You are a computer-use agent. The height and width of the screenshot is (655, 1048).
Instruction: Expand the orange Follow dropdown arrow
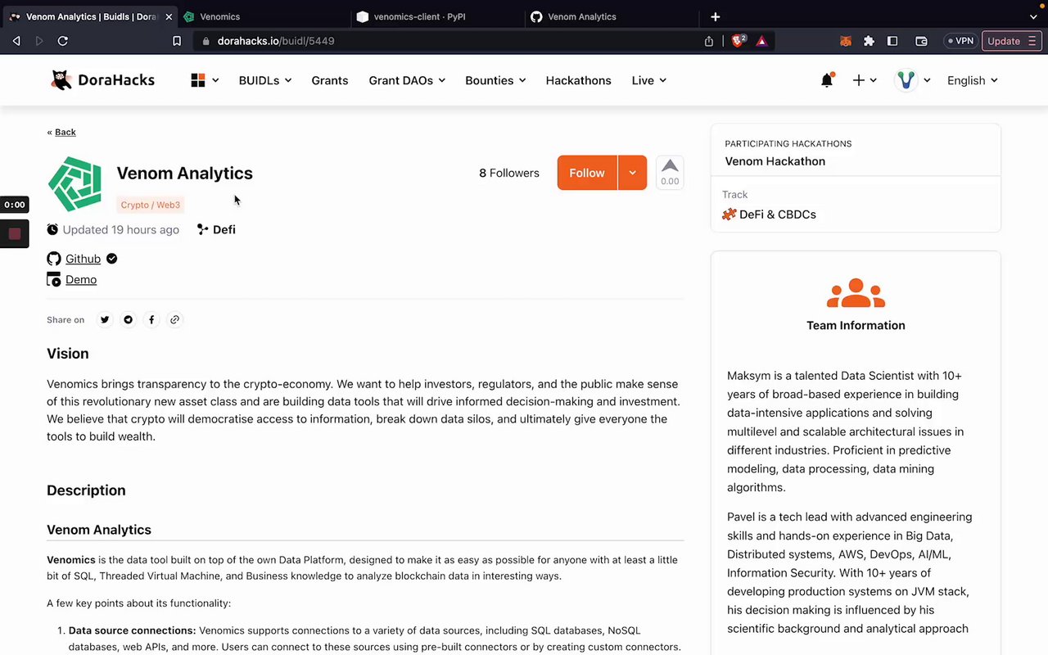632,173
